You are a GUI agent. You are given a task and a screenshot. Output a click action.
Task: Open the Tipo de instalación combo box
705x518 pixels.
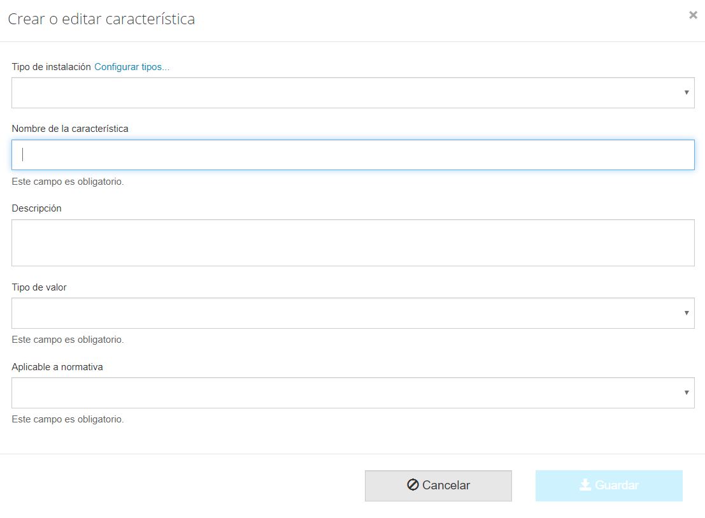344,93
